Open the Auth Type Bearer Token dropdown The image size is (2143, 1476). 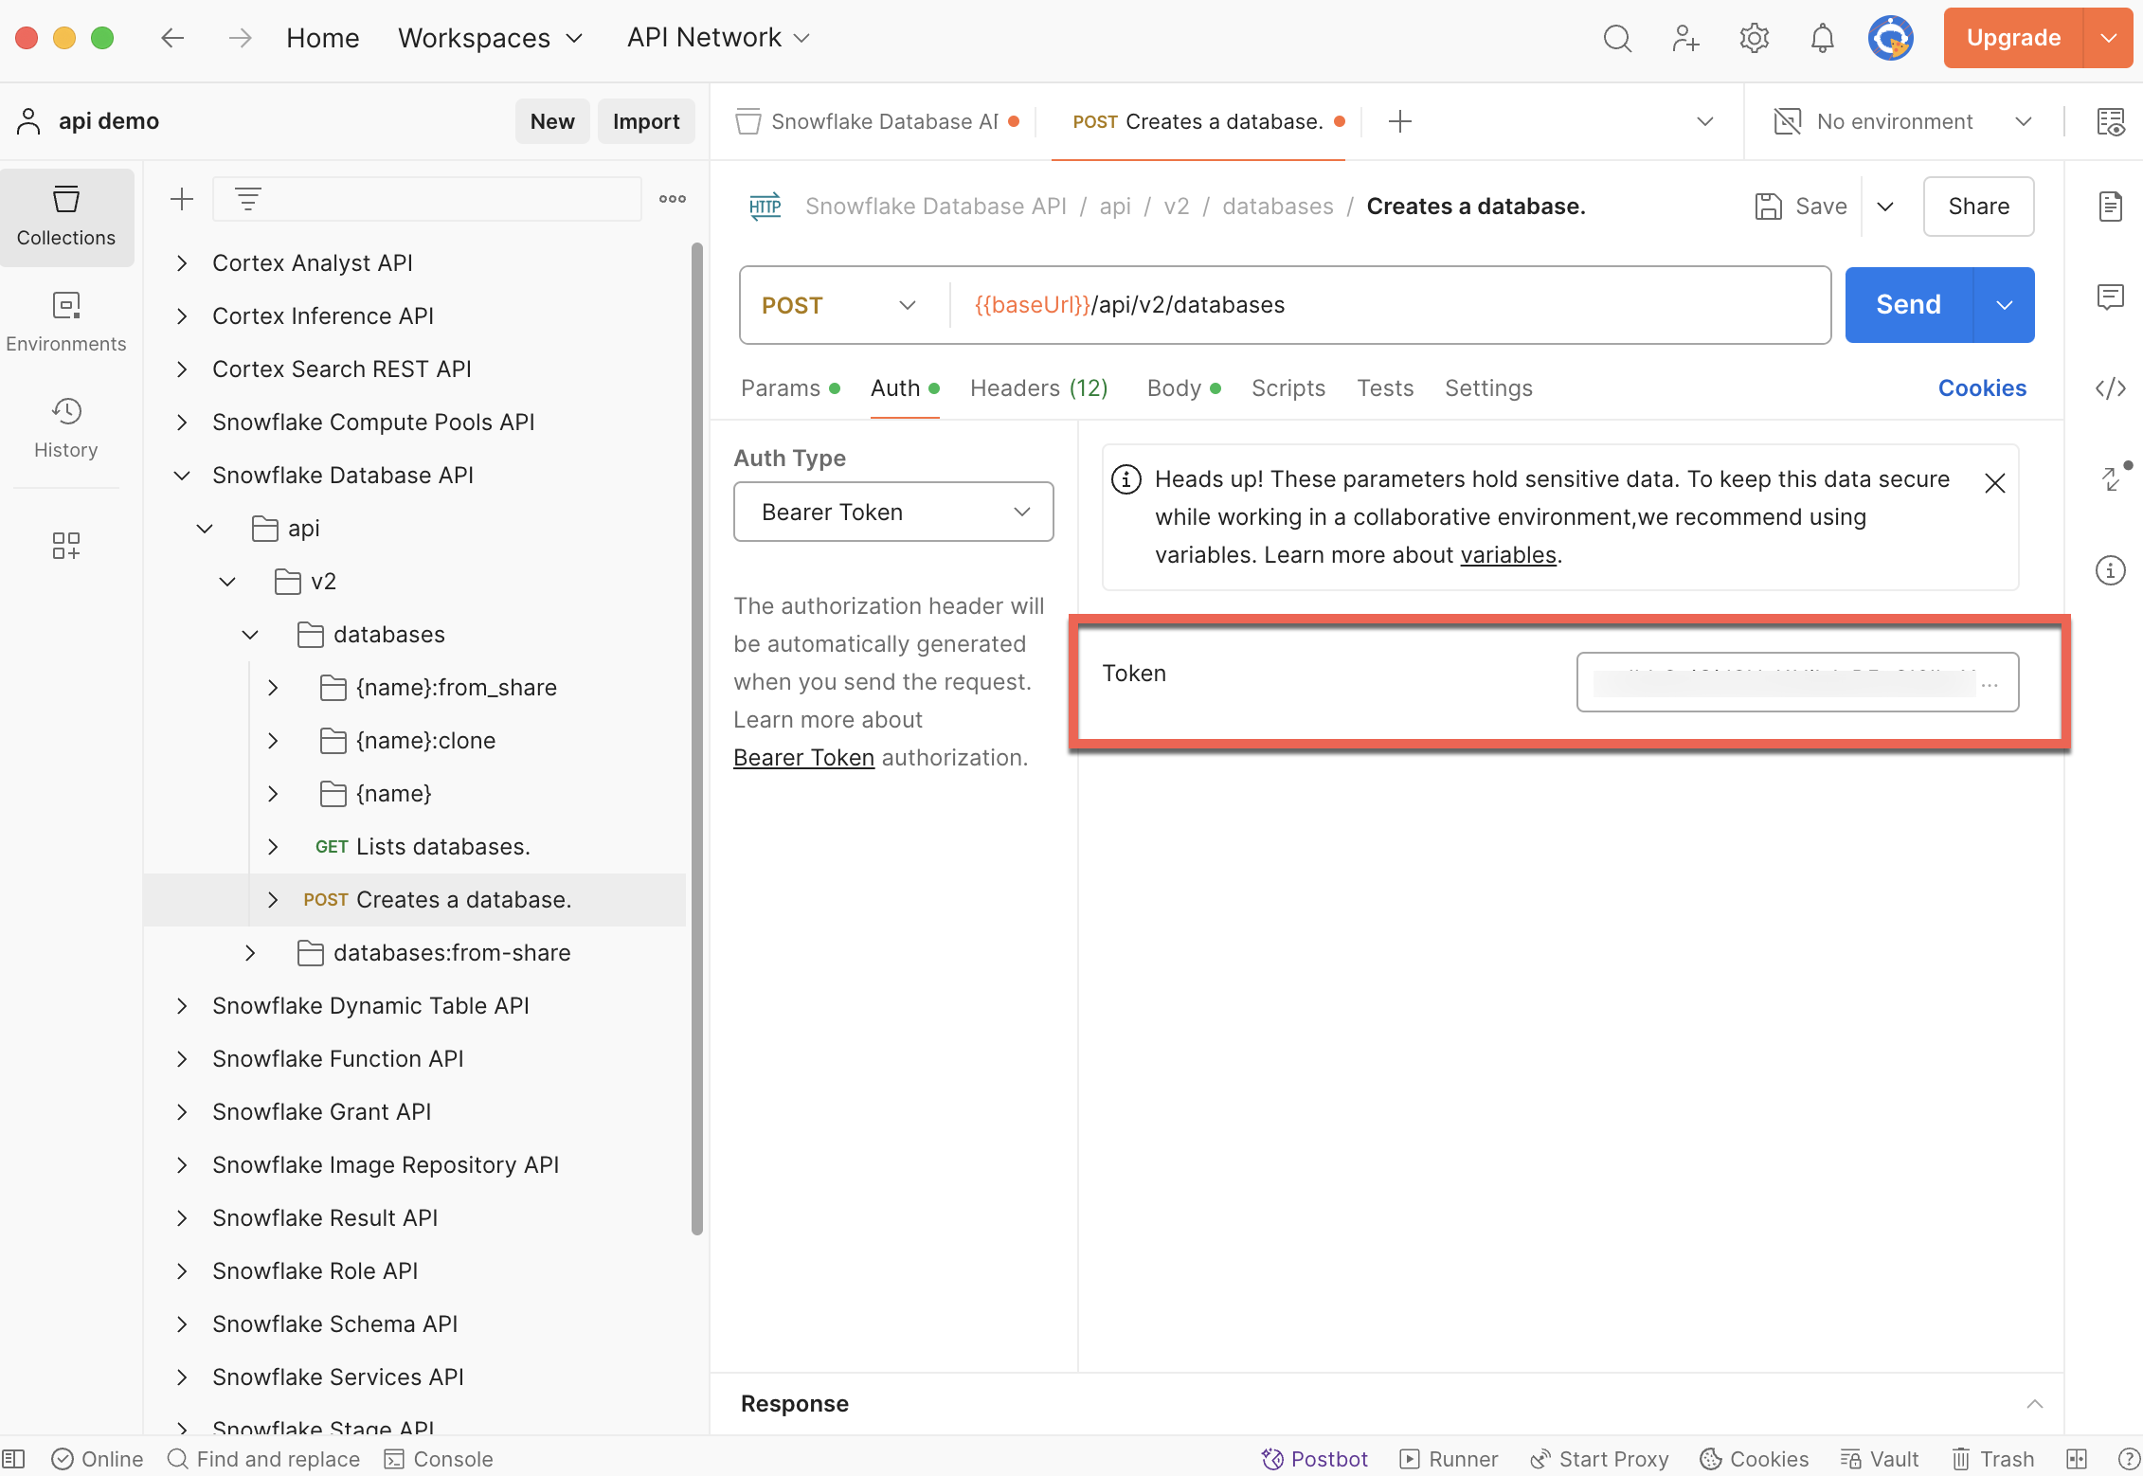click(892, 512)
